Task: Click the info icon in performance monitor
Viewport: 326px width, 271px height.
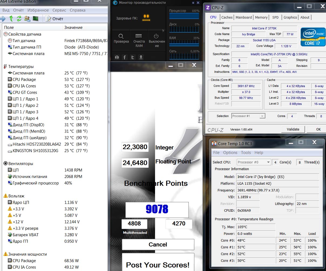Action: [117, 57]
